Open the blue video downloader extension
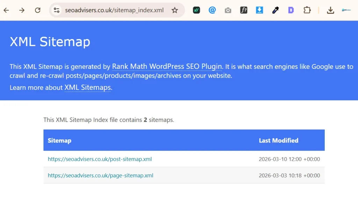This screenshot has width=358, height=210. [x=259, y=10]
